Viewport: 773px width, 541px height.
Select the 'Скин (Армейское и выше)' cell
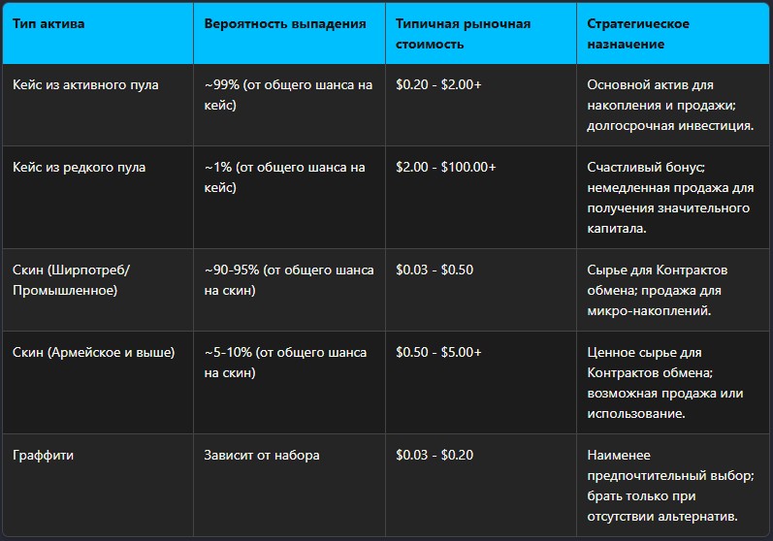tap(98, 382)
